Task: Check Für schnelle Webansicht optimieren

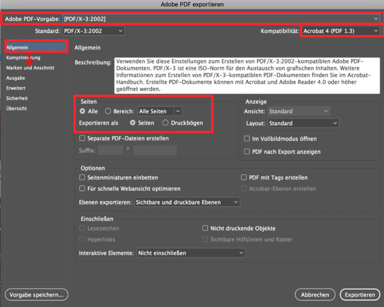Action: pos(82,188)
